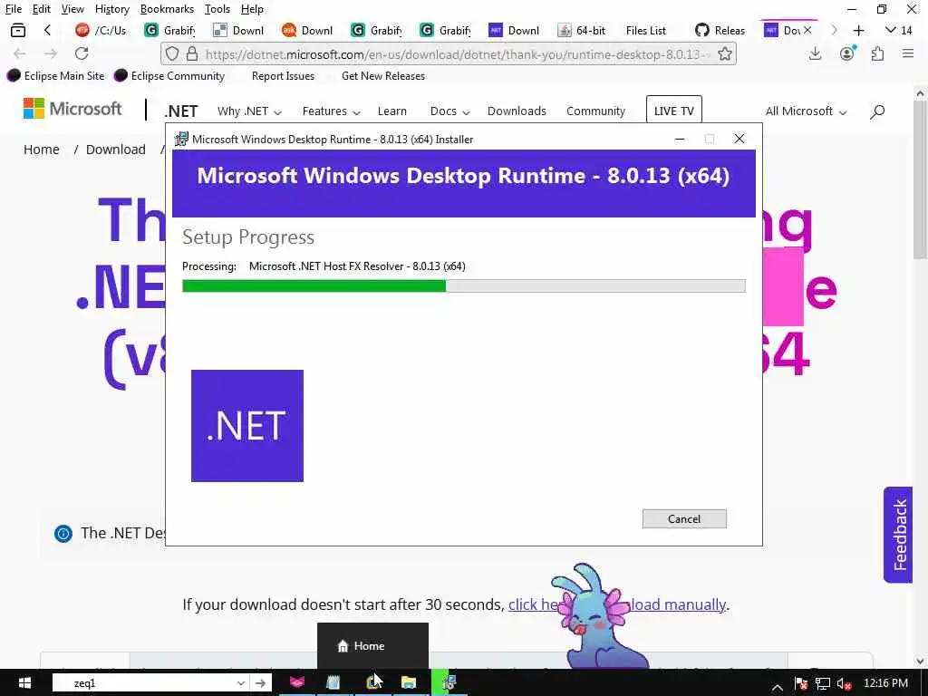Open the Edit menu
Image resolution: width=928 pixels, height=696 pixels.
point(42,9)
